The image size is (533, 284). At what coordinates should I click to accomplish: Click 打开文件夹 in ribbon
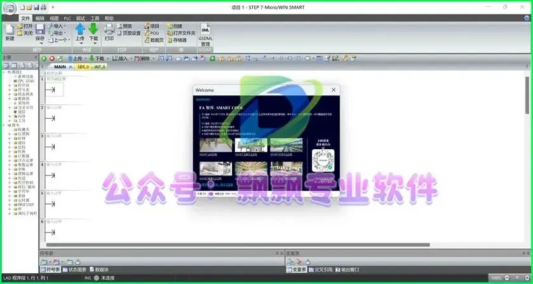point(182,33)
